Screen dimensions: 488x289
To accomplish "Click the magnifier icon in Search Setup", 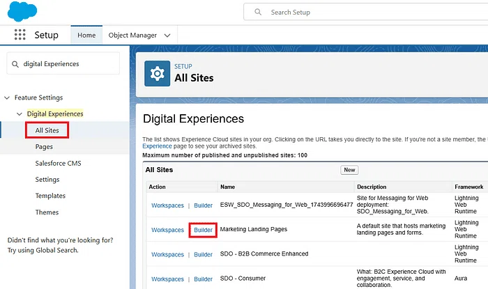I will coord(258,12).
